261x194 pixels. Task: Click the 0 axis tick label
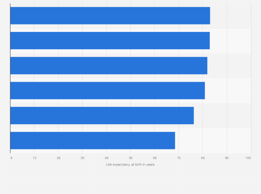(x=11, y=158)
